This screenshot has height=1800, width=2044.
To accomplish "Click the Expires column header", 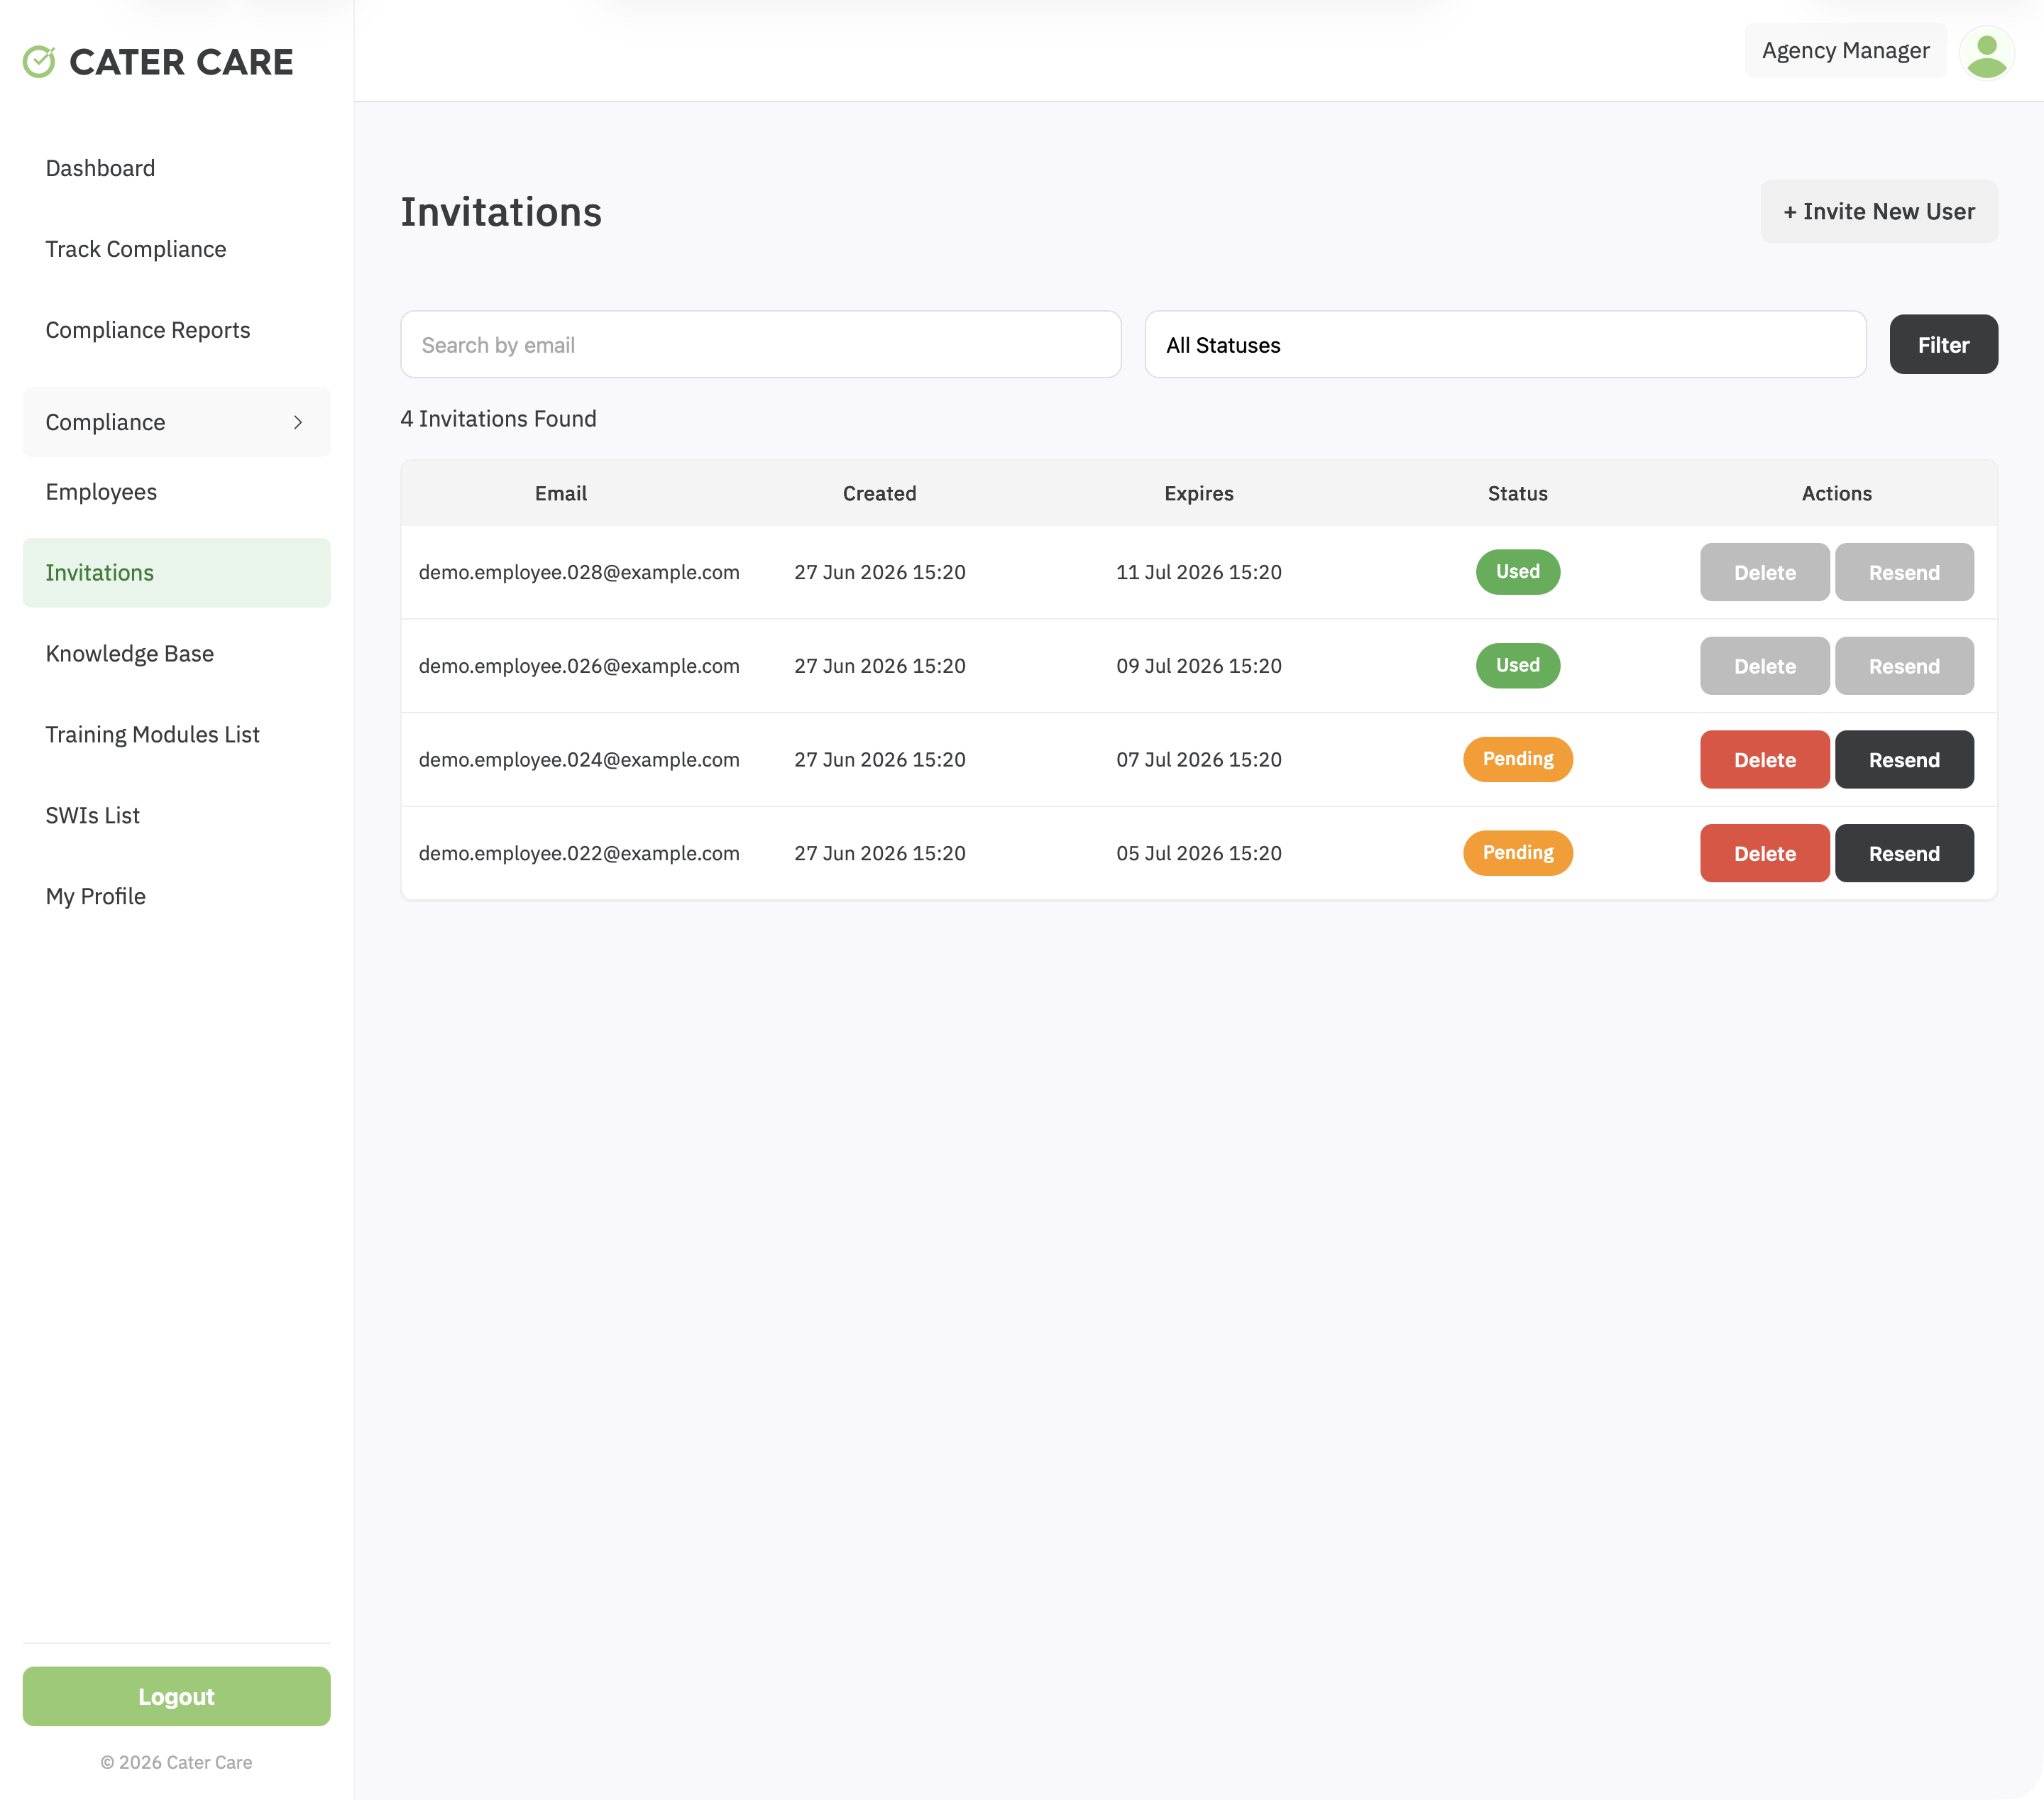I will click(x=1198, y=493).
